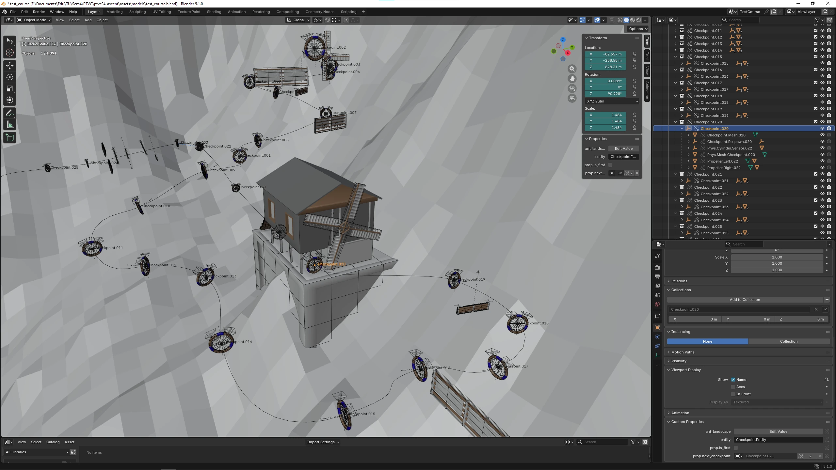Collapse the Checkpoint.020 object tree item
This screenshot has width=836, height=470.
click(x=682, y=129)
